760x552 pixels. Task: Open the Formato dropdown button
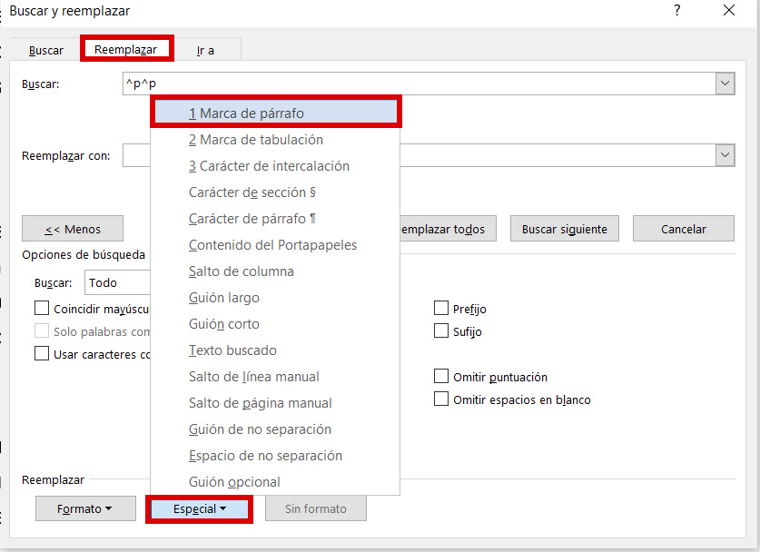pyautogui.click(x=84, y=509)
